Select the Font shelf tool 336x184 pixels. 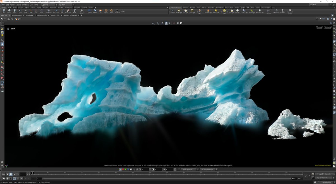(x=74, y=11)
